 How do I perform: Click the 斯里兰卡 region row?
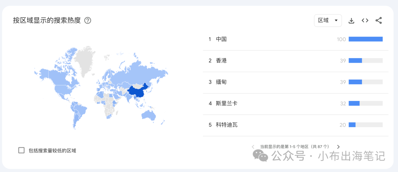(x=226, y=103)
